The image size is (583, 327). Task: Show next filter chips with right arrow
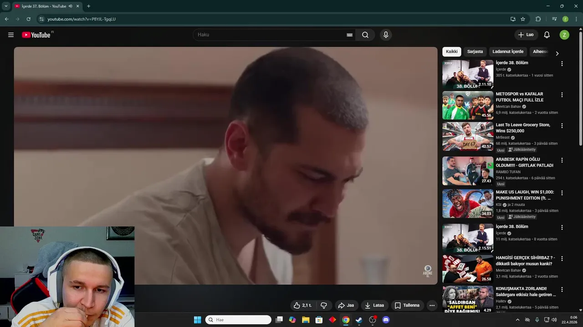click(x=557, y=53)
